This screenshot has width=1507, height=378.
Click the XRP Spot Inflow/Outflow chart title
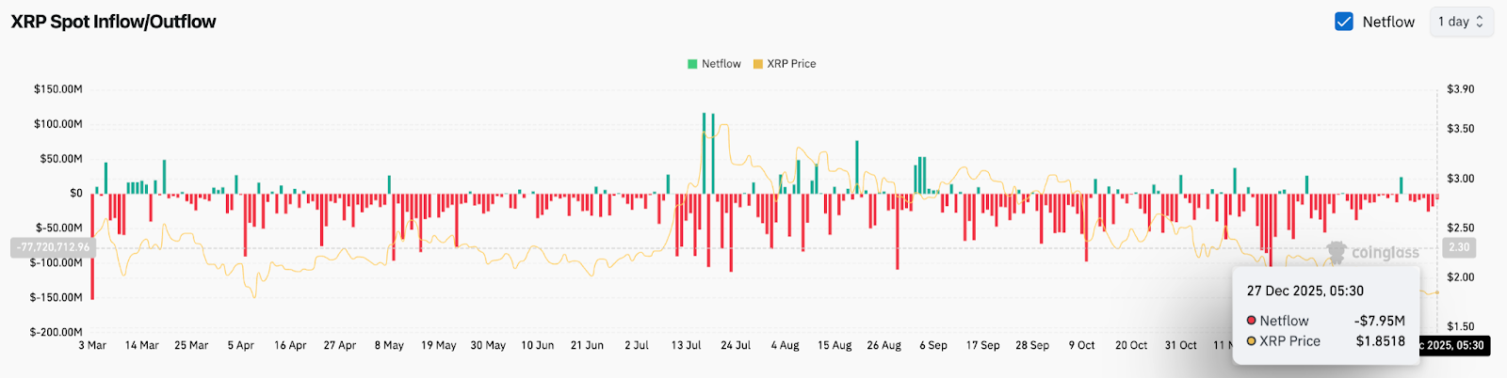tap(113, 22)
